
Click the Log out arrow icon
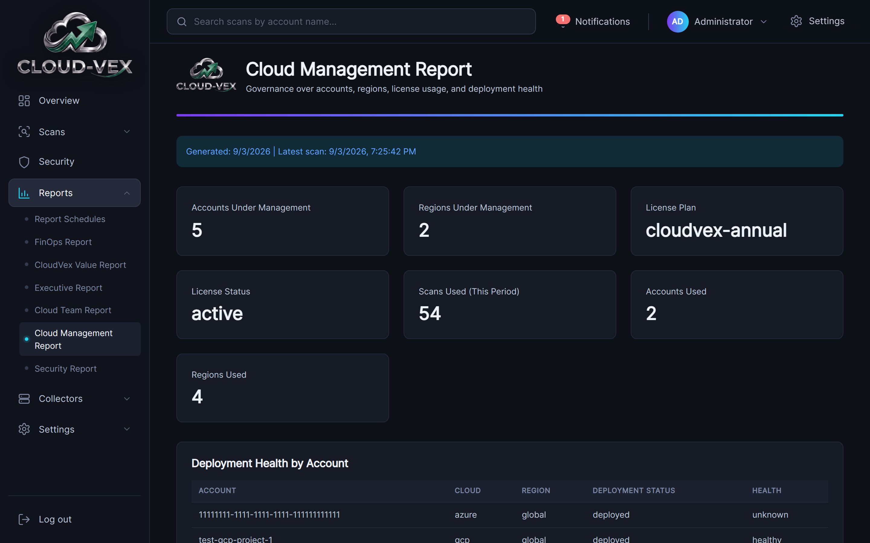24,519
